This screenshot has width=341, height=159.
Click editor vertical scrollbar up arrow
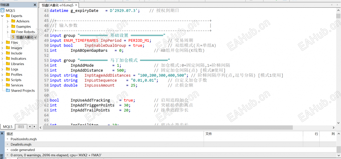tap(338, 11)
